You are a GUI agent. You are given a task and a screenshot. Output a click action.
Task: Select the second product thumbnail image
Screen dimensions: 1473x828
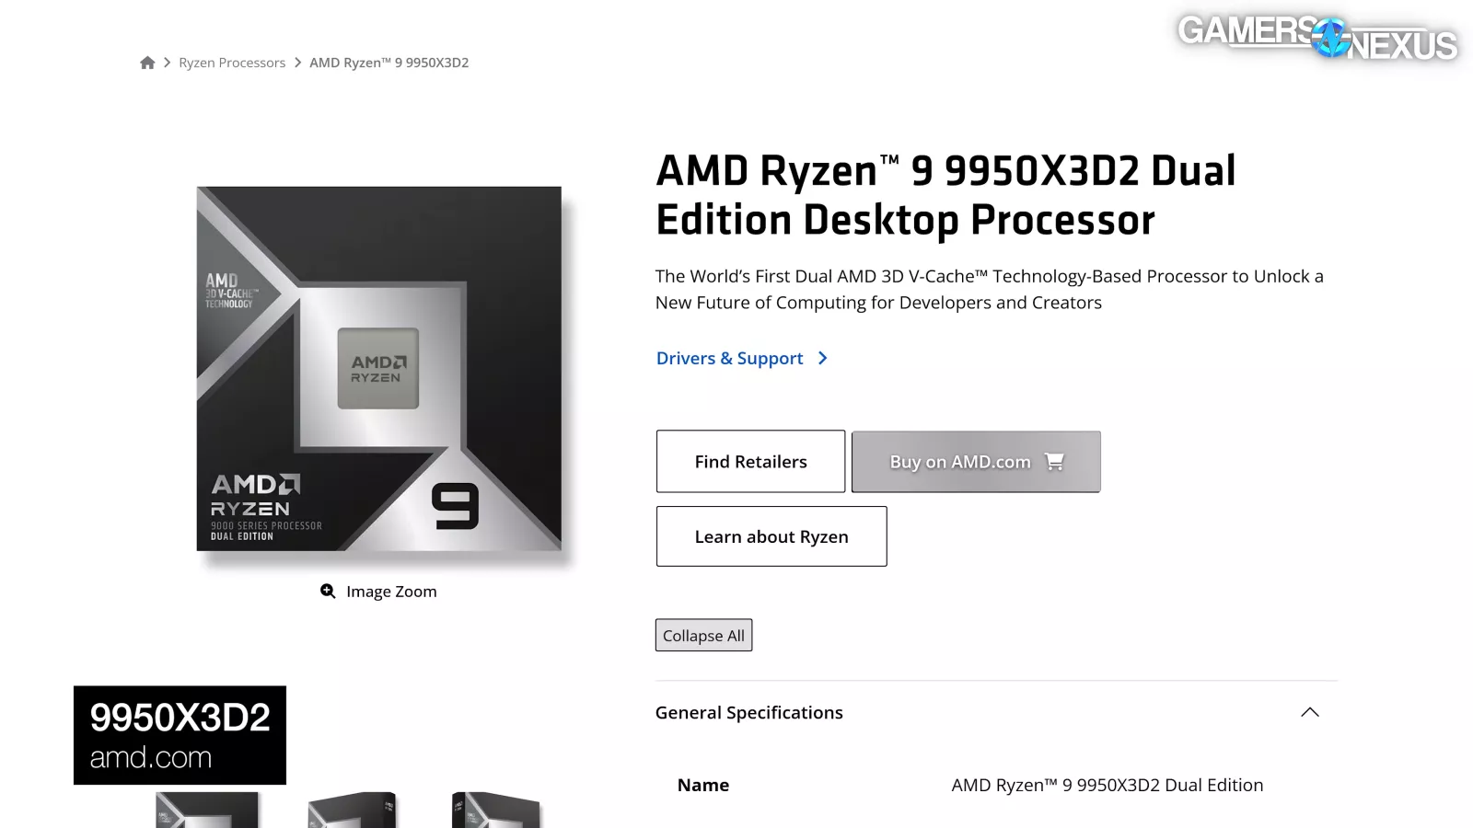352,811
